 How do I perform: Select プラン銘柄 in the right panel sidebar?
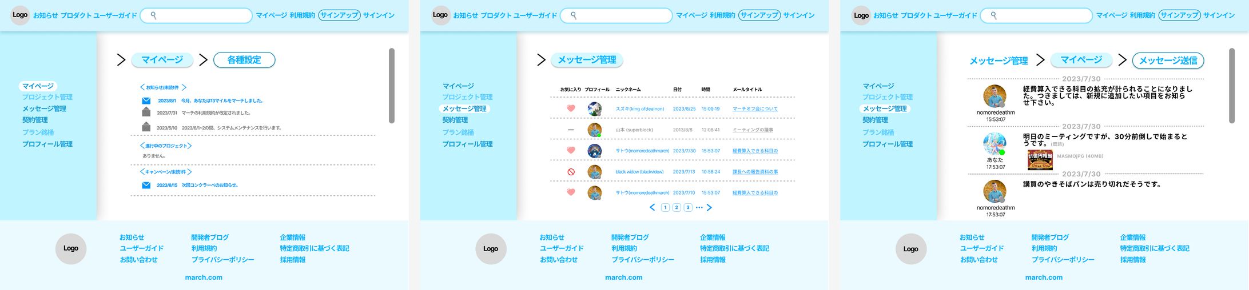(878, 132)
